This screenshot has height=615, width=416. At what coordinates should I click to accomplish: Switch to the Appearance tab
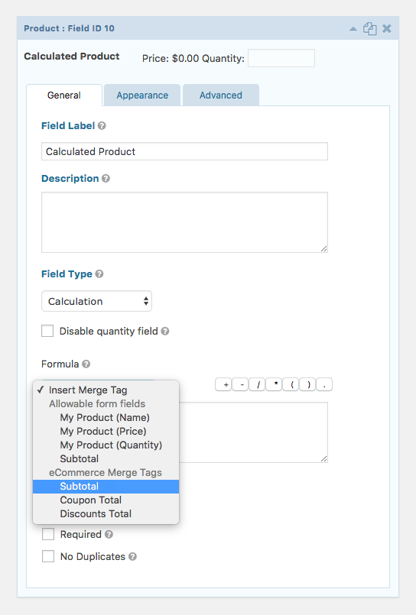(x=142, y=95)
